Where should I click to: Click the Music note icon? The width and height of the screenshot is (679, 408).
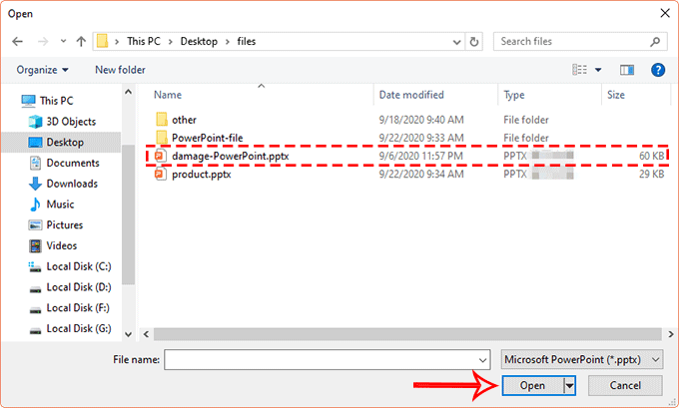pyautogui.click(x=35, y=204)
